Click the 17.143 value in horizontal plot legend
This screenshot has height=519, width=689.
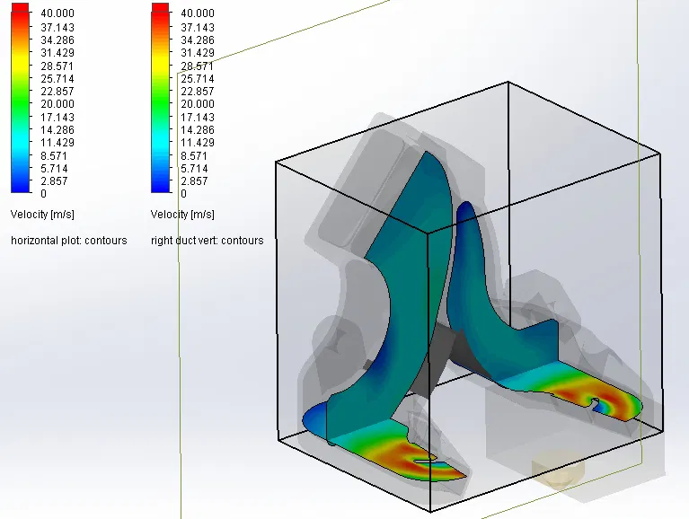pos(57,118)
